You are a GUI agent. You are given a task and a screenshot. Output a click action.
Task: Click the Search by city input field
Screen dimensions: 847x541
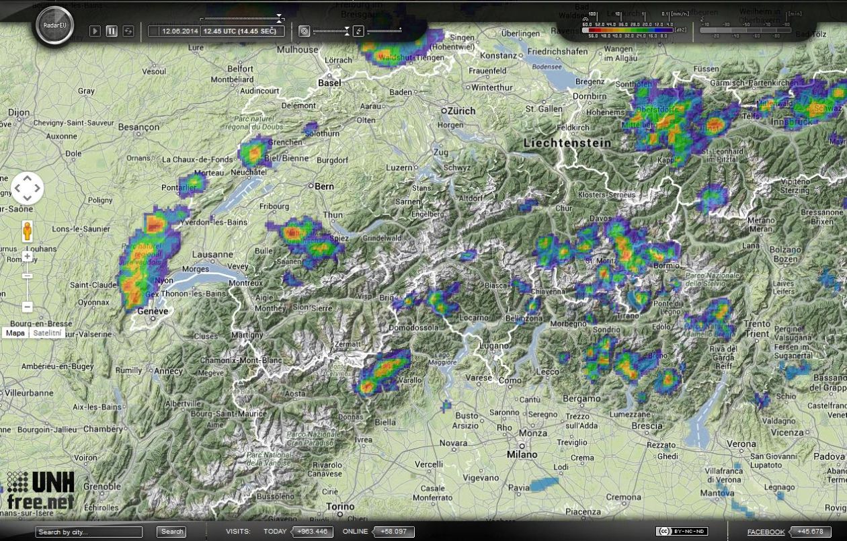(89, 532)
